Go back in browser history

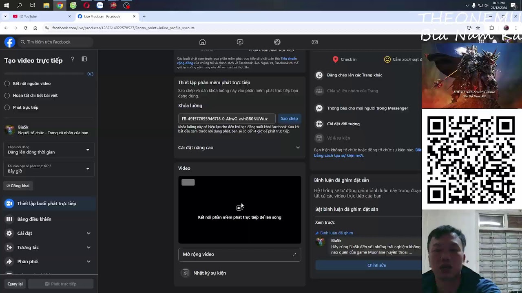(6, 28)
